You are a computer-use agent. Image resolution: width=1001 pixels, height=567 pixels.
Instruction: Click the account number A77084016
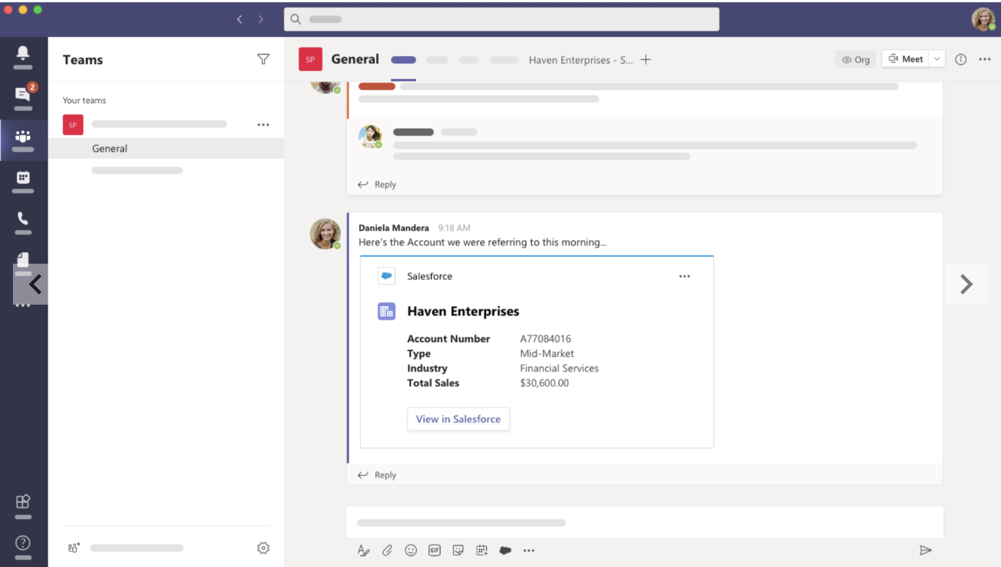[x=546, y=339]
